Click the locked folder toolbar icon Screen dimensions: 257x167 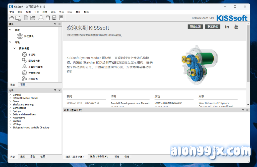tap(18, 18)
